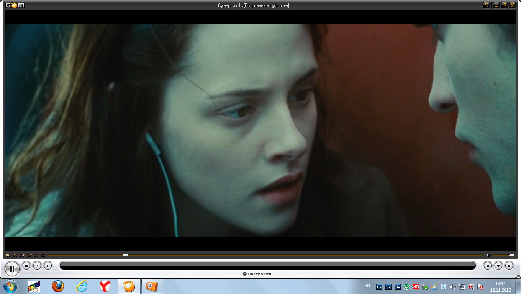Skip to the next track
Image resolution: width=521 pixels, height=294 pixels.
pyautogui.click(x=48, y=265)
